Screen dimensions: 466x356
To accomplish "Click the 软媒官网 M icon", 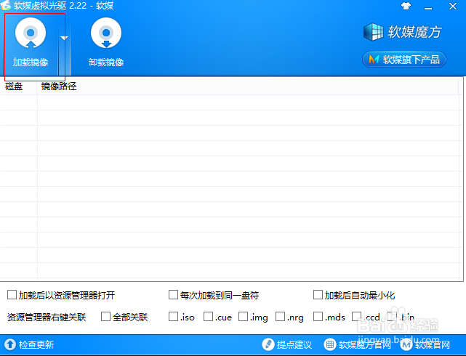I will pos(406,344).
